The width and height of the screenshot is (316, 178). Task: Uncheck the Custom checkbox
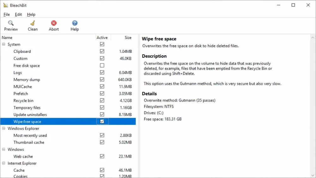pyautogui.click(x=102, y=58)
